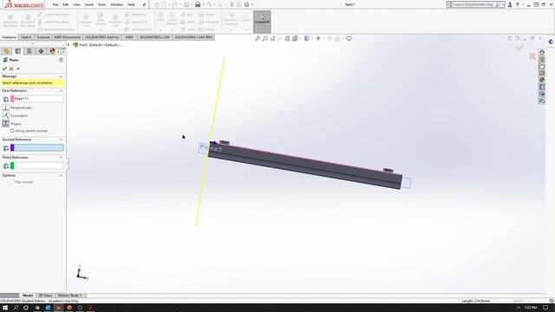Cancel the Plane with the red X
Image resolution: width=555 pixels, height=312 pixels.
(x=11, y=68)
